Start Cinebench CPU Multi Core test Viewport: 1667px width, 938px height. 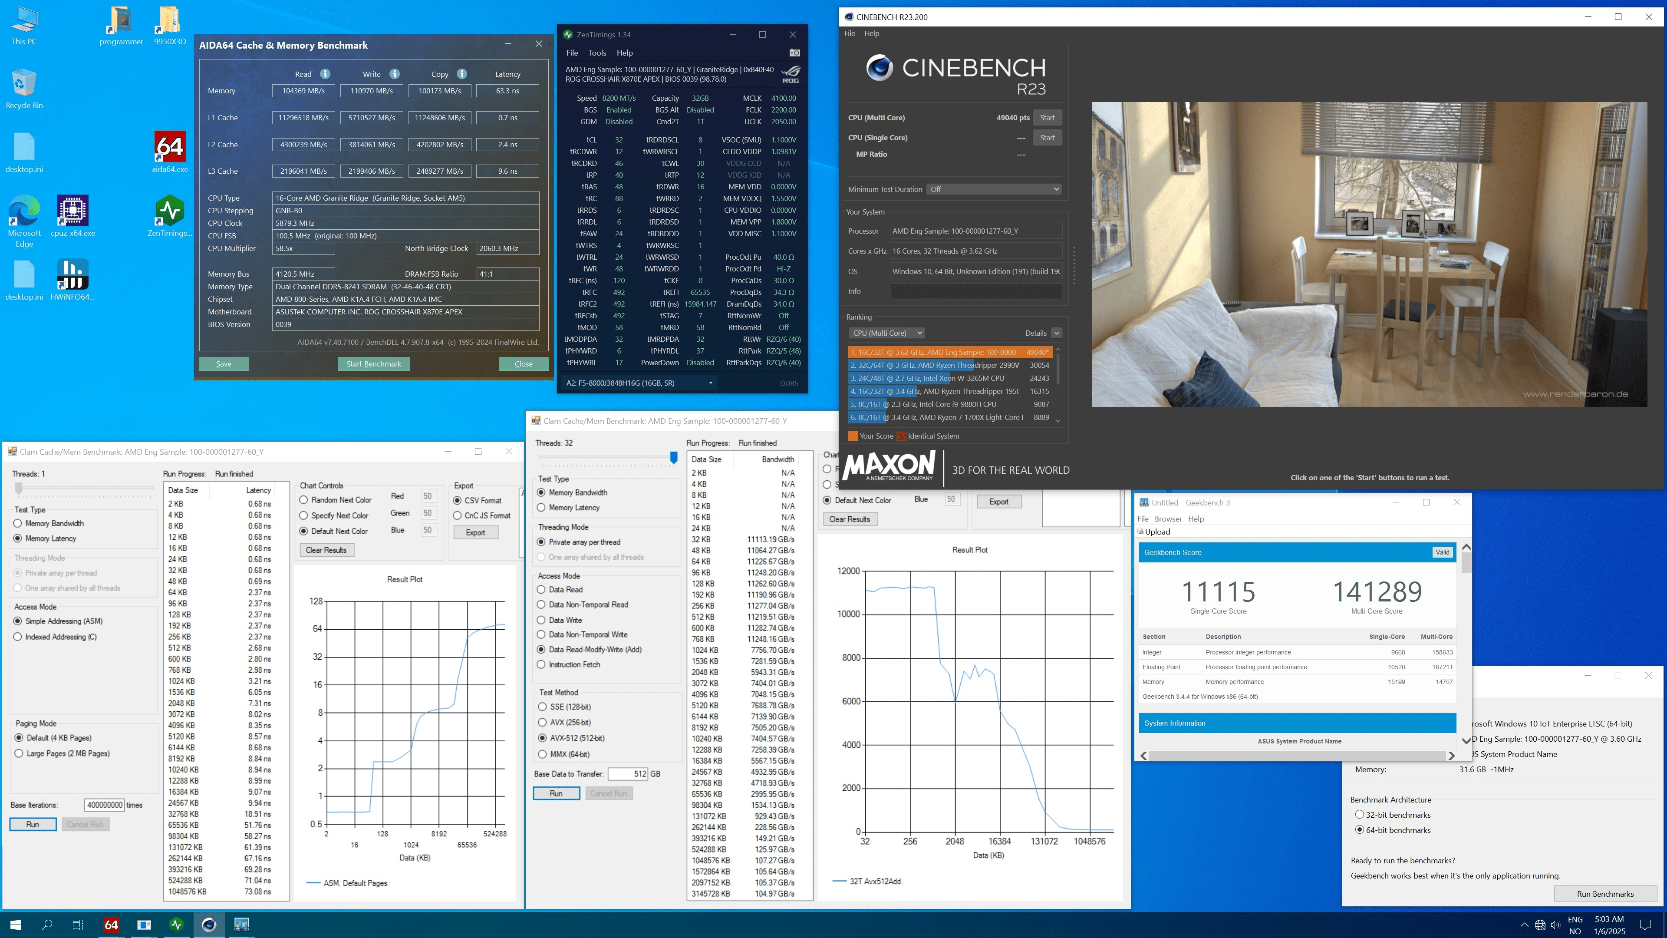pyautogui.click(x=1047, y=117)
